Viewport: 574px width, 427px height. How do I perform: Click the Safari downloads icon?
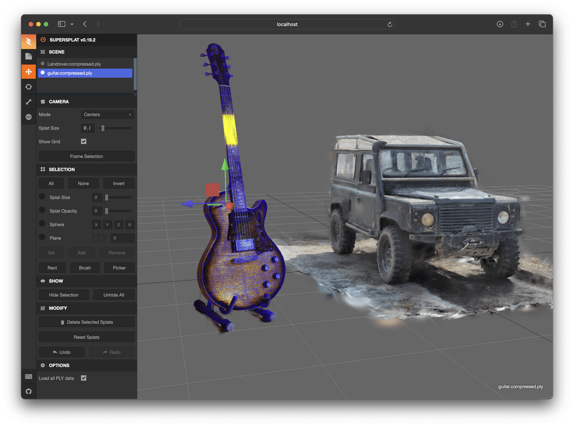tap(500, 24)
